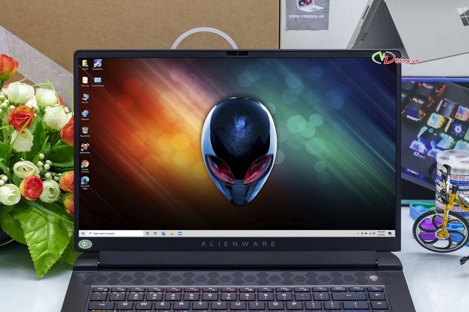The width and height of the screenshot is (469, 312).
Task: Open the Admin folder desktop icon
Action: click(x=85, y=65)
